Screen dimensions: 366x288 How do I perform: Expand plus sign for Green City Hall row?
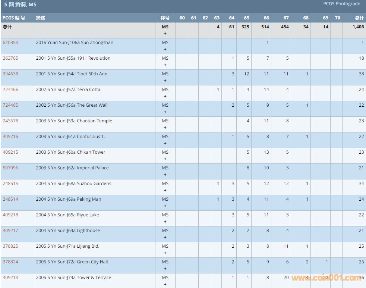(165, 269)
